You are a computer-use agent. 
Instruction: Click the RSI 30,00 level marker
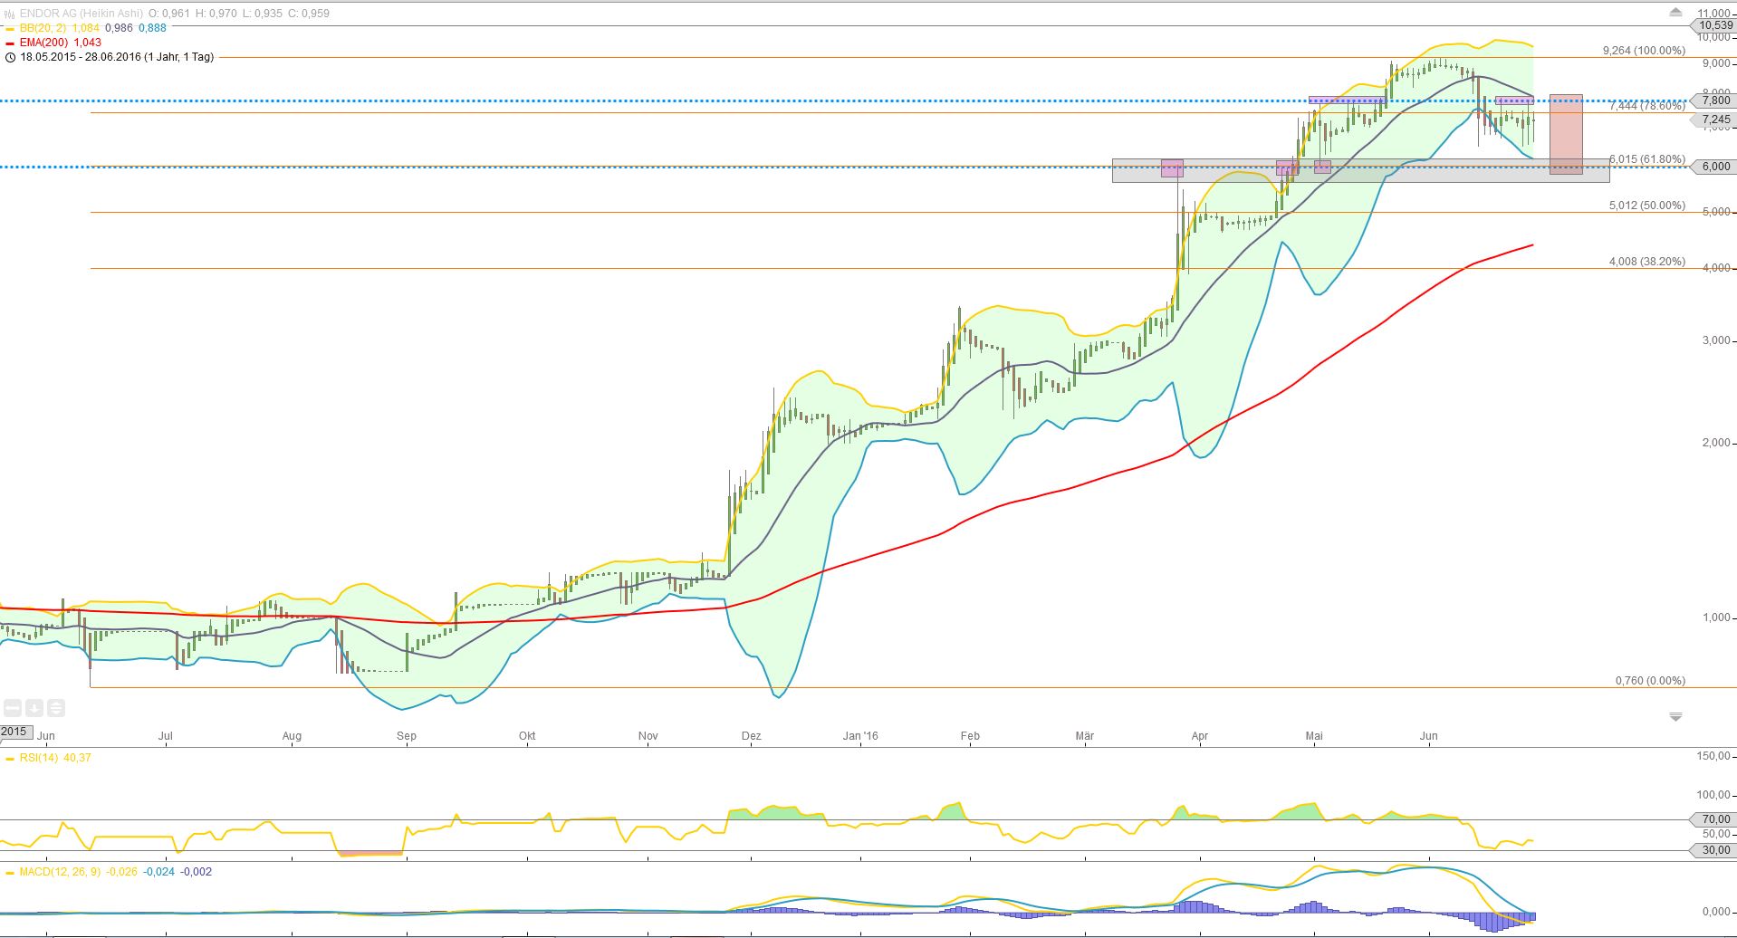[1711, 850]
